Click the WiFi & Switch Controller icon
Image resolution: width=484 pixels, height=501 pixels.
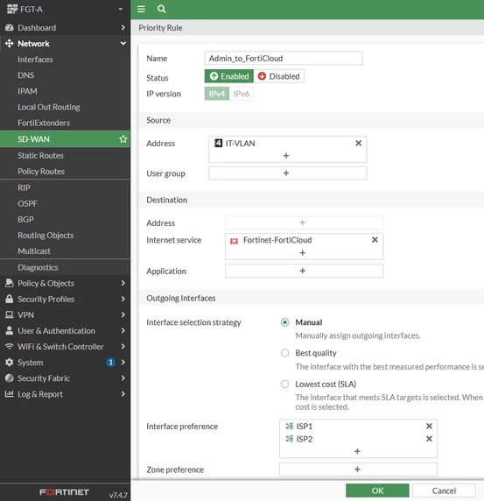point(10,346)
